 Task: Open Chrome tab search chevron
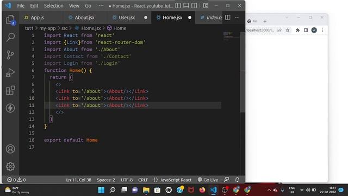(x=287, y=17)
